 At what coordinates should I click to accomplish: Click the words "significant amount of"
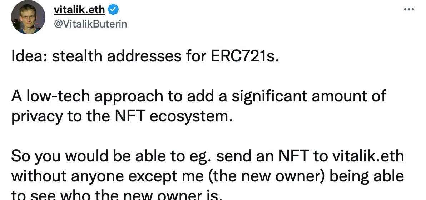(309, 96)
